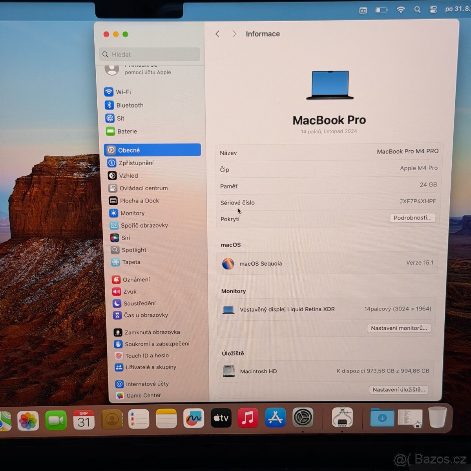
Task: Click the battery status in menu bar
Action: tap(382, 10)
